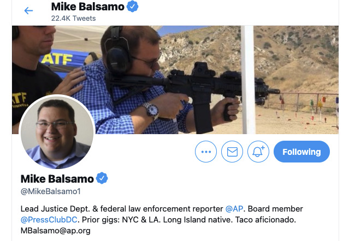The width and height of the screenshot is (355, 241).
Task: Click the back arrow icon
Action: (28, 11)
